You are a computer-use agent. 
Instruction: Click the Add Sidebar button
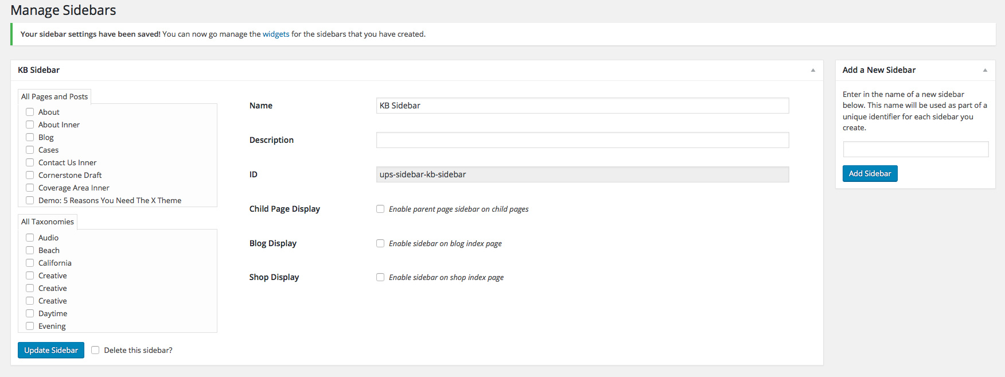point(870,173)
